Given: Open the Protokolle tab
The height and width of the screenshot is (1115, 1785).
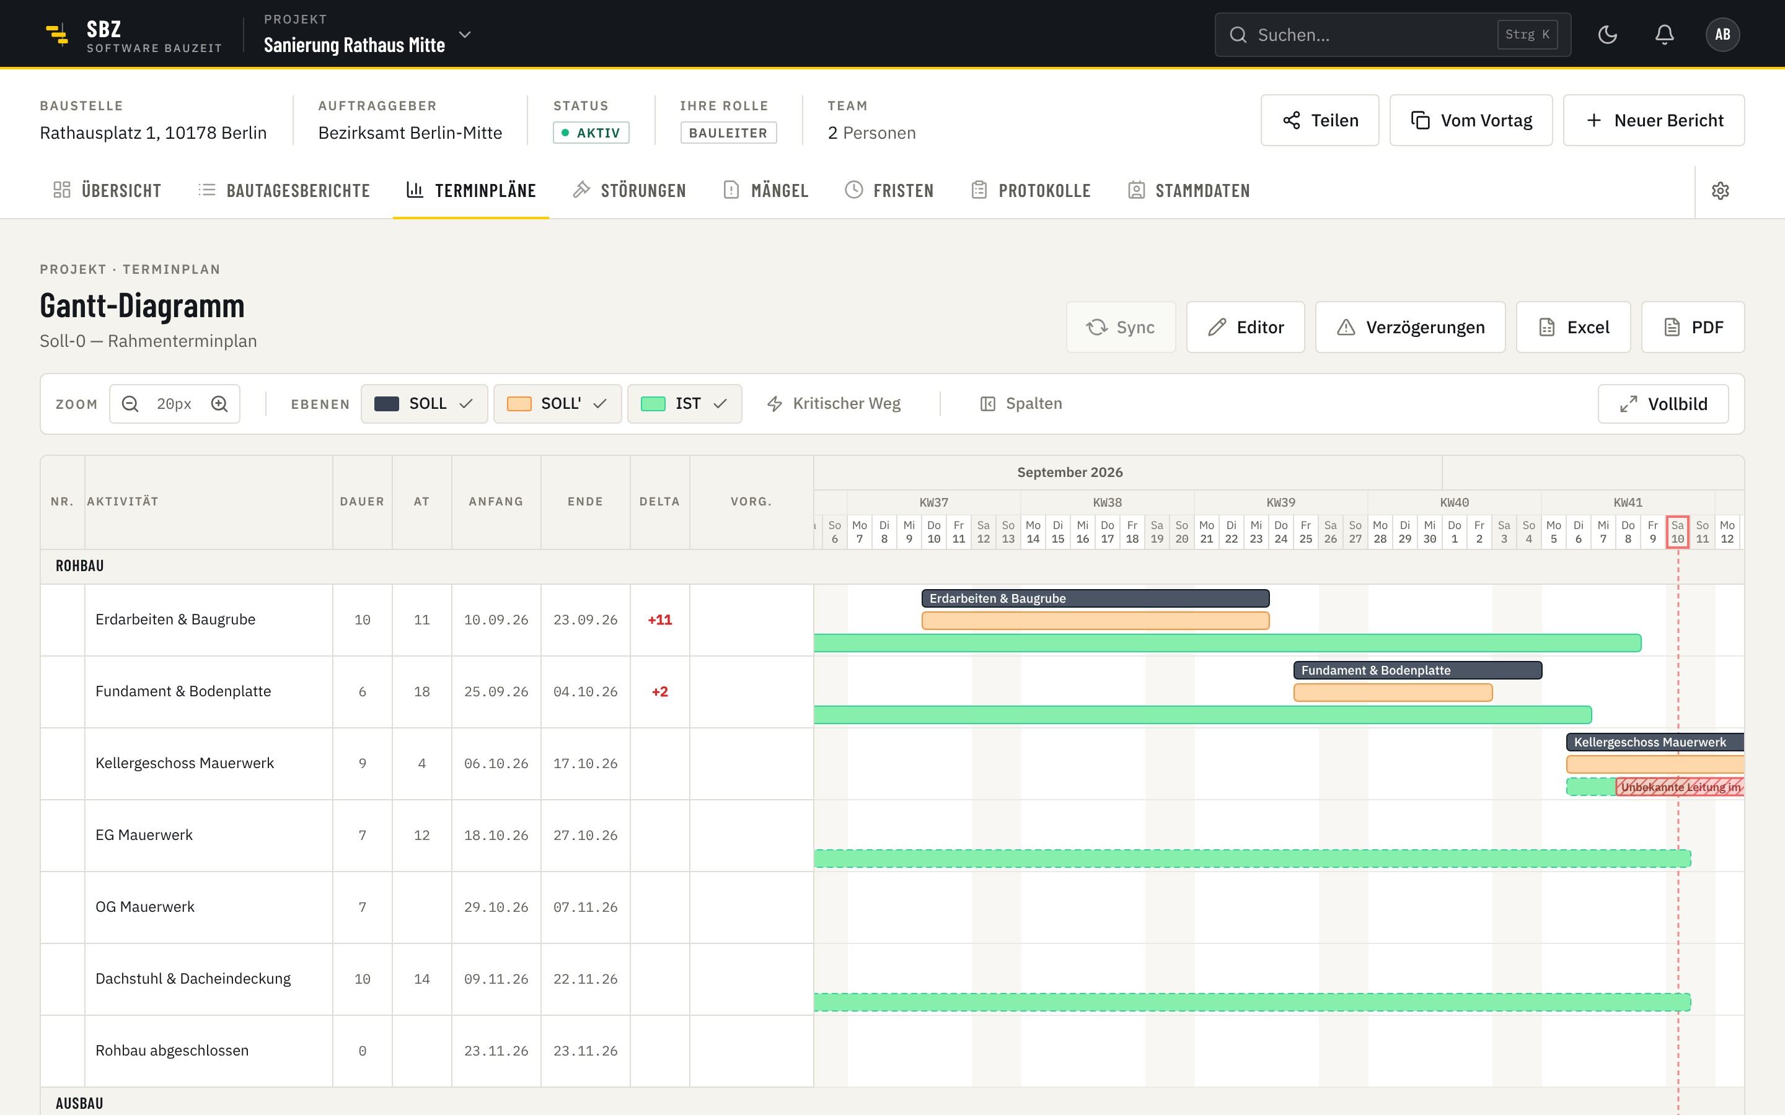Looking at the screenshot, I should pos(1031,190).
